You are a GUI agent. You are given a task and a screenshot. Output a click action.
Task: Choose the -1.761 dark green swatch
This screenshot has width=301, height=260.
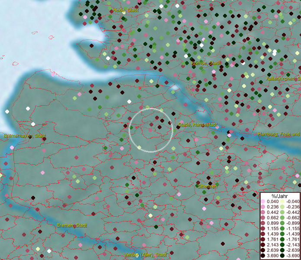[x=282, y=240]
